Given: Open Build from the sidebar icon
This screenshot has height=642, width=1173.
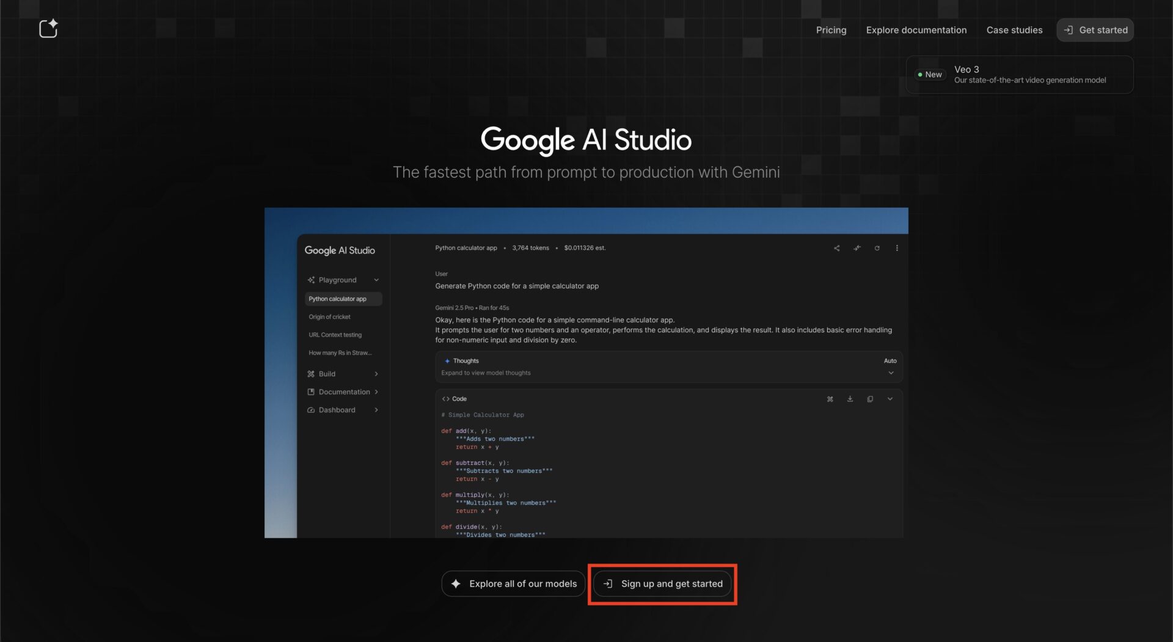Looking at the screenshot, I should point(311,374).
